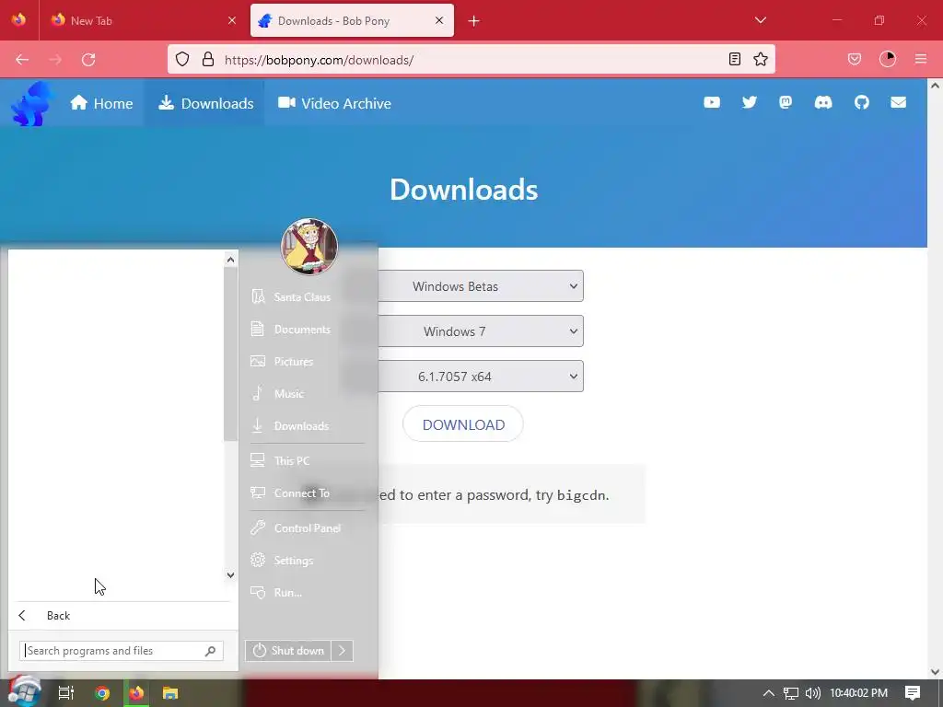This screenshot has width=943, height=707.
Task: Open the Mastodon icon in site header
Action: click(x=786, y=103)
